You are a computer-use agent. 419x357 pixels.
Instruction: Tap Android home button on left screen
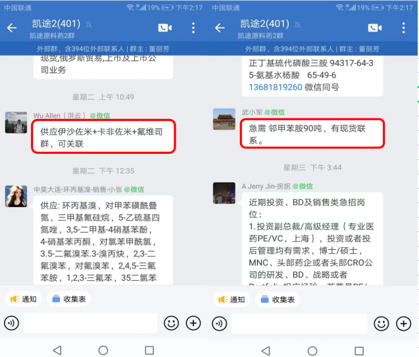(x=103, y=350)
